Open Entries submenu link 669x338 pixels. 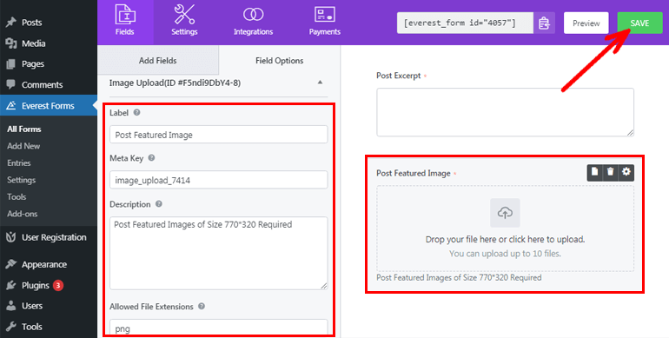[19, 163]
